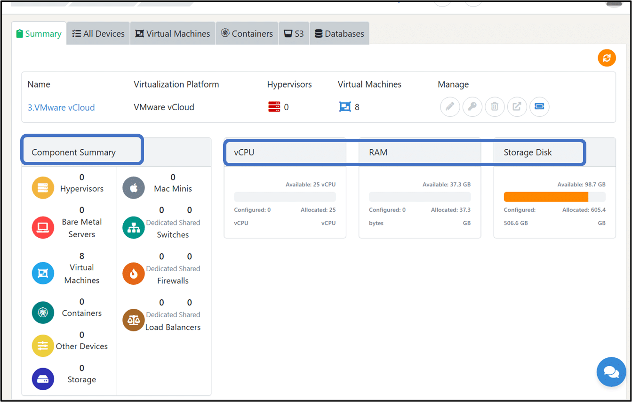Switch to the Containers tab
Viewport: 632px width, 402px height.
(x=247, y=33)
